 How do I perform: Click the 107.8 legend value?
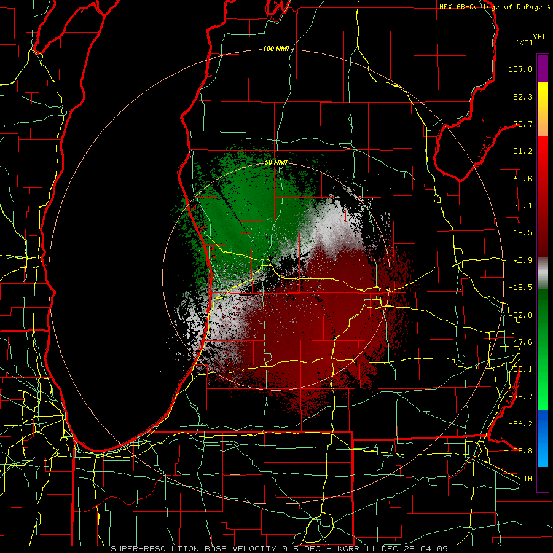coord(520,69)
